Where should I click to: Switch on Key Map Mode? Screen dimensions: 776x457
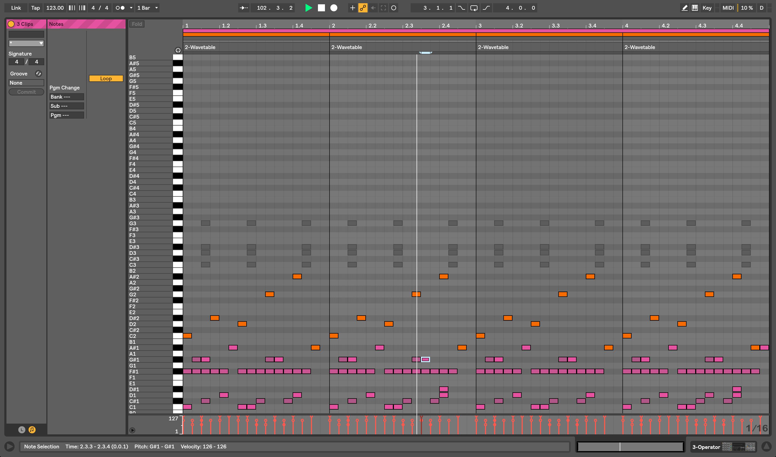point(707,8)
